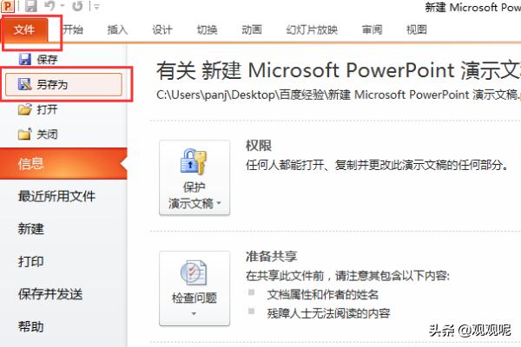Choose 关闭 text in the file menu
The height and width of the screenshot is (347, 521).
pos(47,134)
